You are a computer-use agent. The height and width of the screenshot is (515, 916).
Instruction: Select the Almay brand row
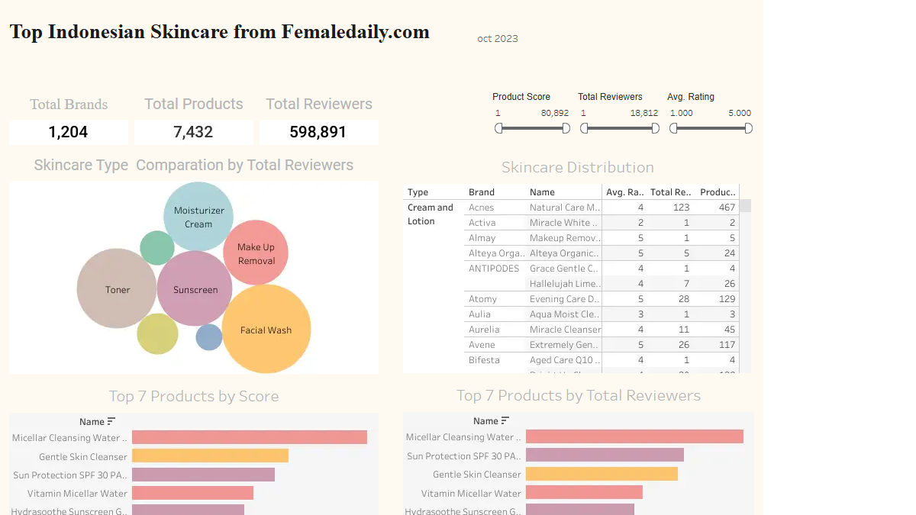point(482,238)
